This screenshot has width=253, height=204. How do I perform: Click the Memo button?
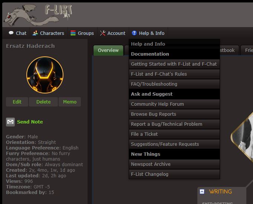70,102
